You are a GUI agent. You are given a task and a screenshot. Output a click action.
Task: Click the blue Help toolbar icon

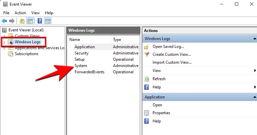40,21
